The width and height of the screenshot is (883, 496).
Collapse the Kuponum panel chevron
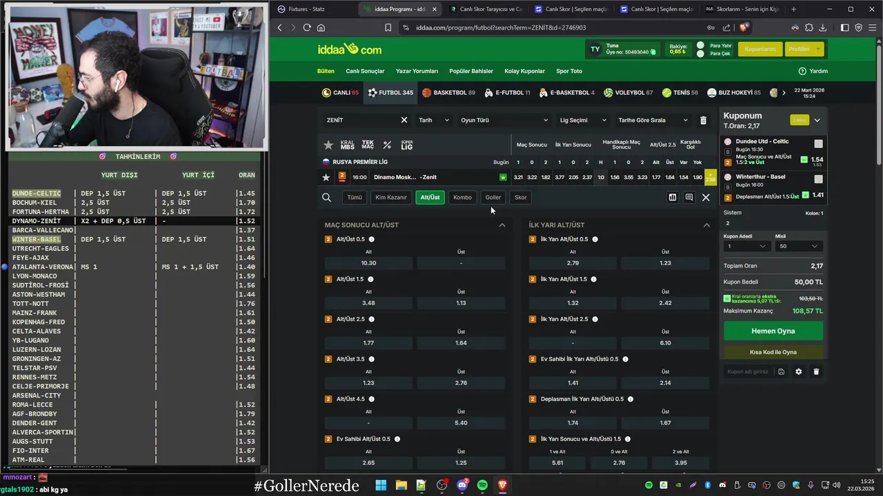[x=817, y=120]
